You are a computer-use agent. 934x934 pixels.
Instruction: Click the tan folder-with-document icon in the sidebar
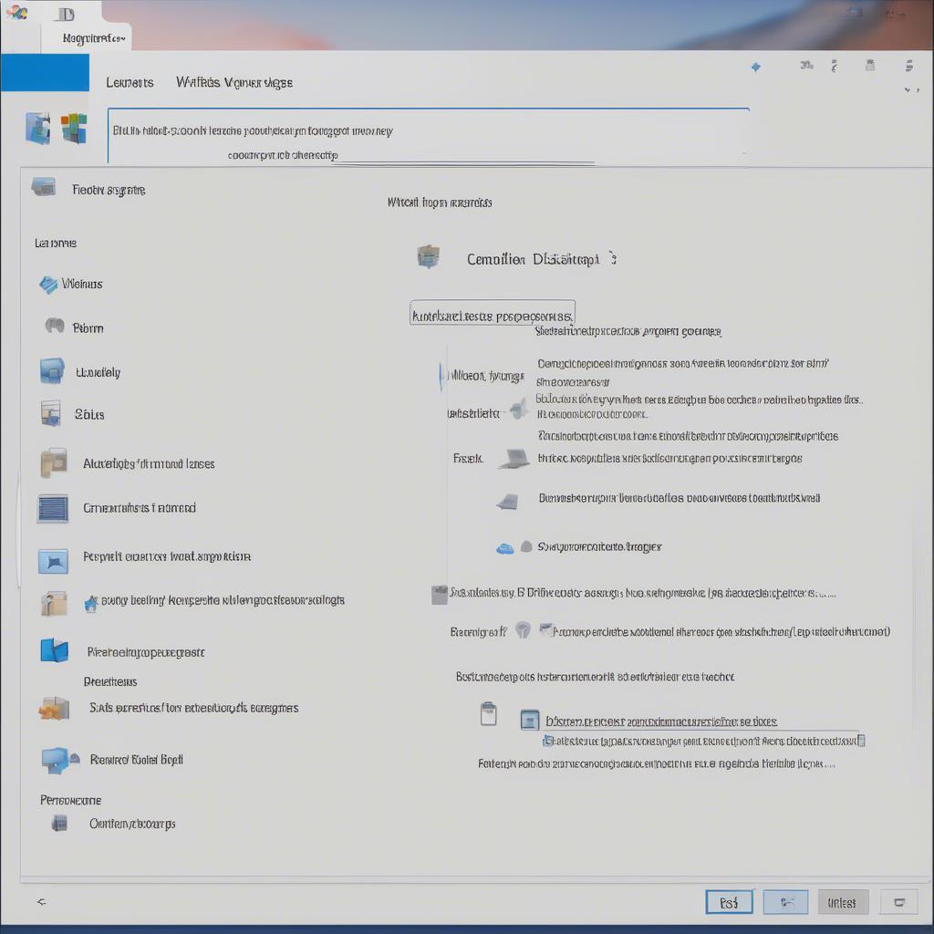54,462
